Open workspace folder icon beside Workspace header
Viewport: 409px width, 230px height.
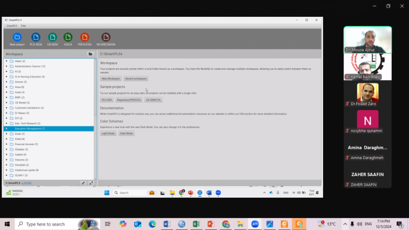90,54
